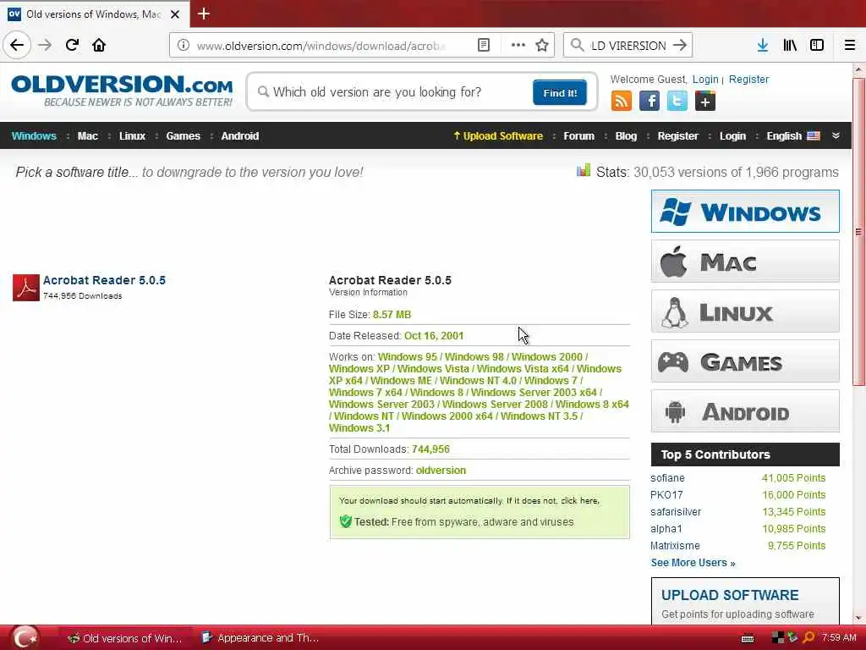Open the Facebook share icon

[x=649, y=102]
